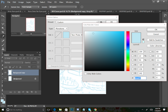Hide the Background copy layer

[5, 72]
